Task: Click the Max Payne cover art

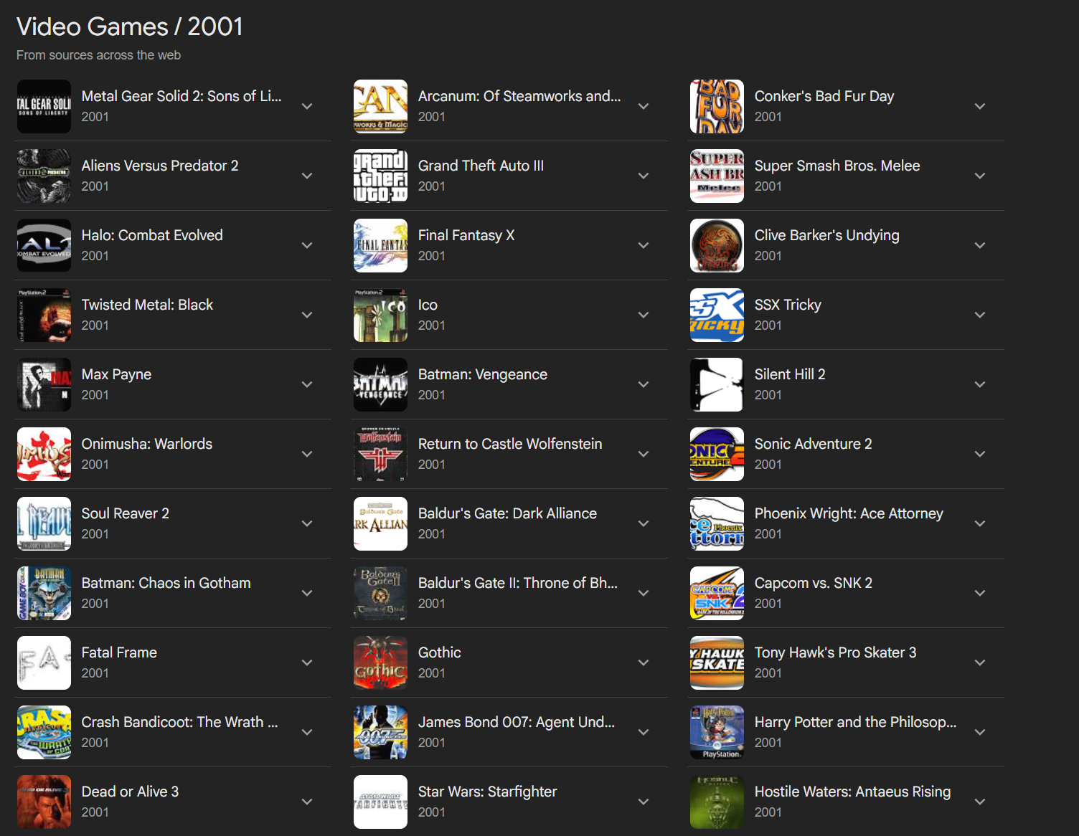Action: click(44, 384)
